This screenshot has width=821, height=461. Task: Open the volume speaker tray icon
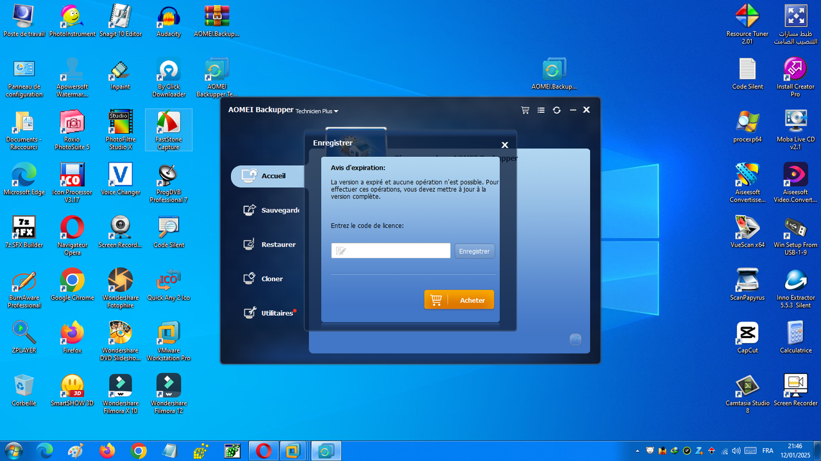[736, 451]
